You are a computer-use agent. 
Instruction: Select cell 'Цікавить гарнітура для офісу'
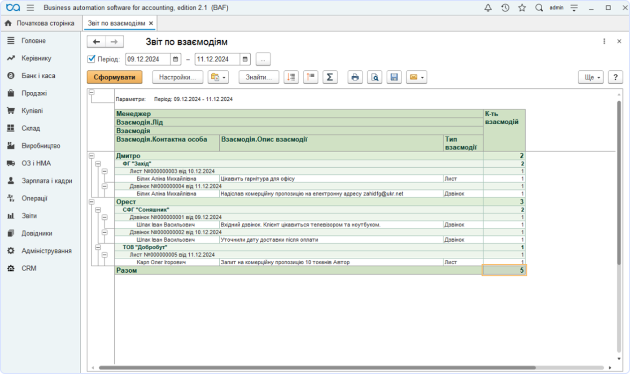click(331, 179)
